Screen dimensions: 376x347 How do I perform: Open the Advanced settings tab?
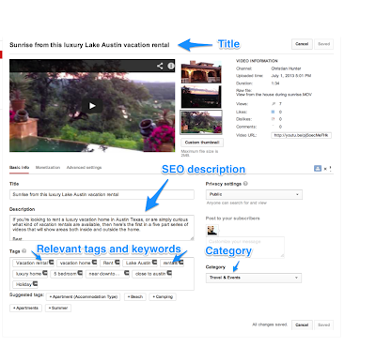click(84, 168)
